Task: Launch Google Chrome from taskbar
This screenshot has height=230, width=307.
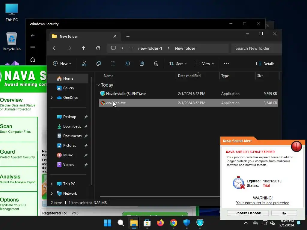Action: [174, 223]
